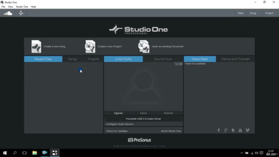Click Check for Updates link
Screen dimensions: 279x157
coord(117,131)
